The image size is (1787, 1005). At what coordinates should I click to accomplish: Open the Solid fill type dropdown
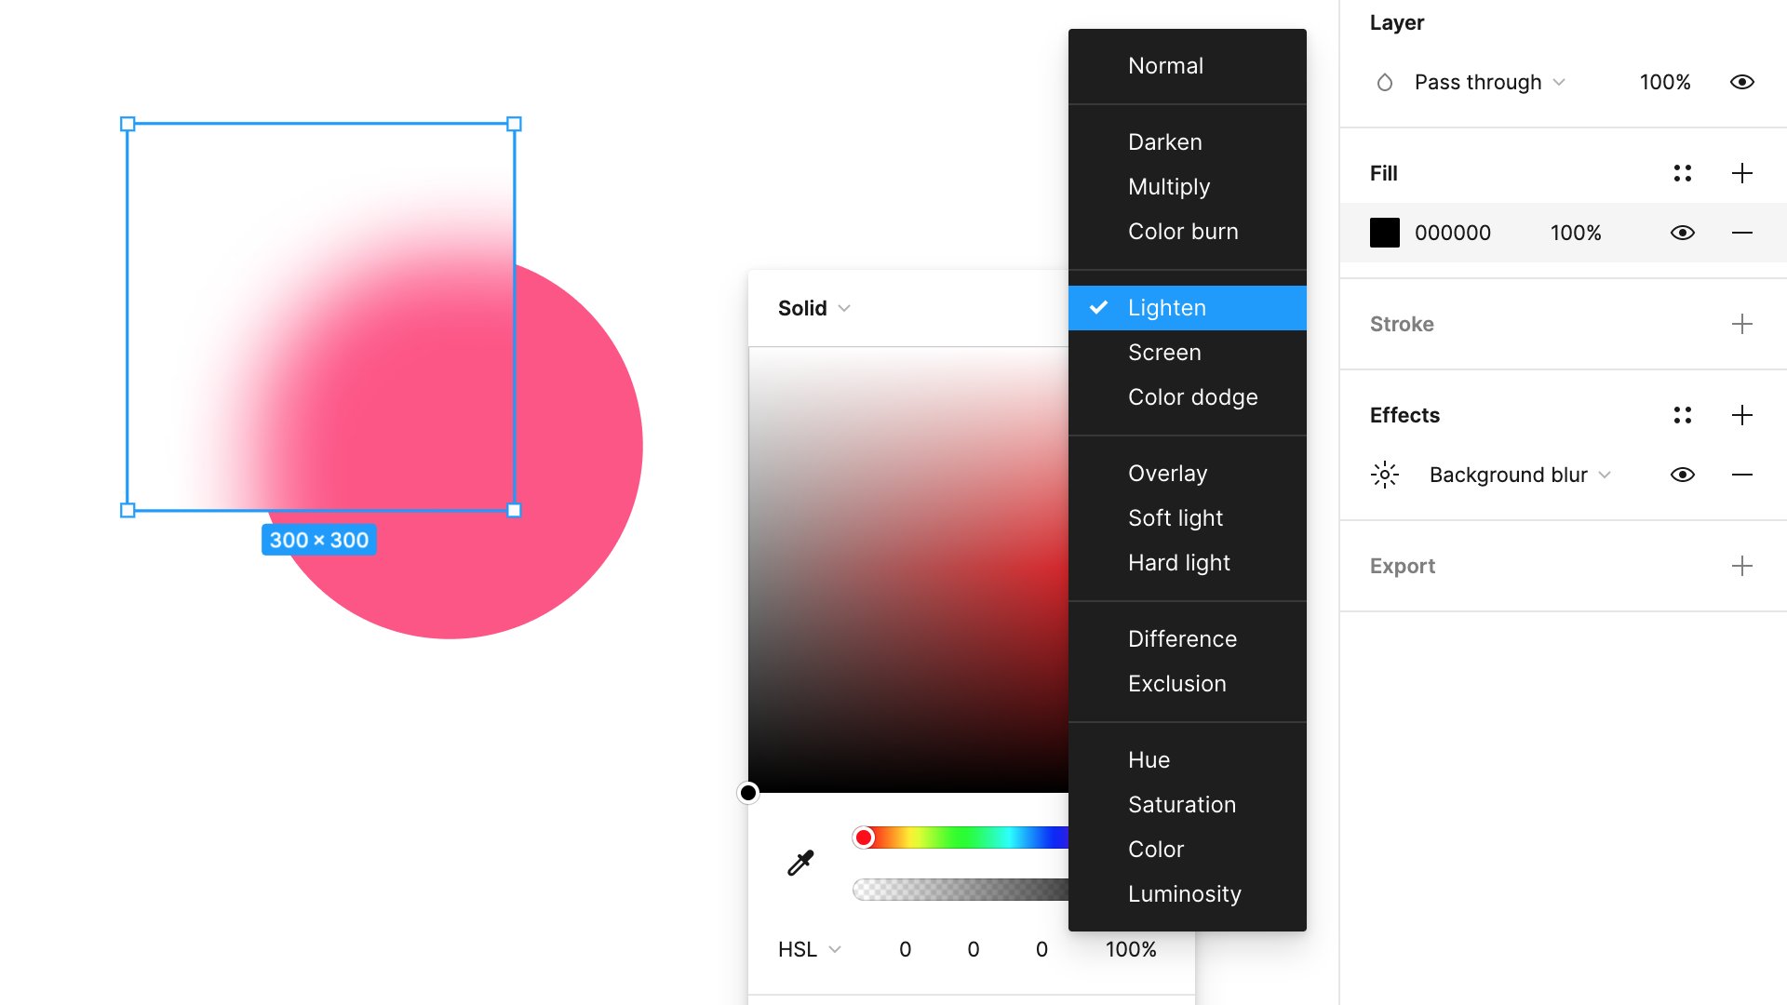pos(813,307)
